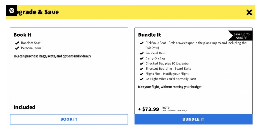Image resolution: width=259 pixels, height=129 pixels.
Task: Click the + $73.99 price text
Action: tap(149, 109)
